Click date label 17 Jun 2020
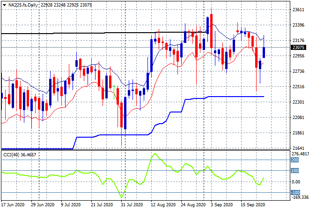This screenshot has height=210, width=309. [x=13, y=205]
